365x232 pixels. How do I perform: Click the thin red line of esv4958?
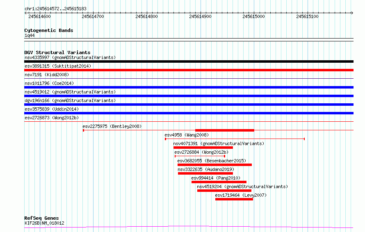click(235, 139)
